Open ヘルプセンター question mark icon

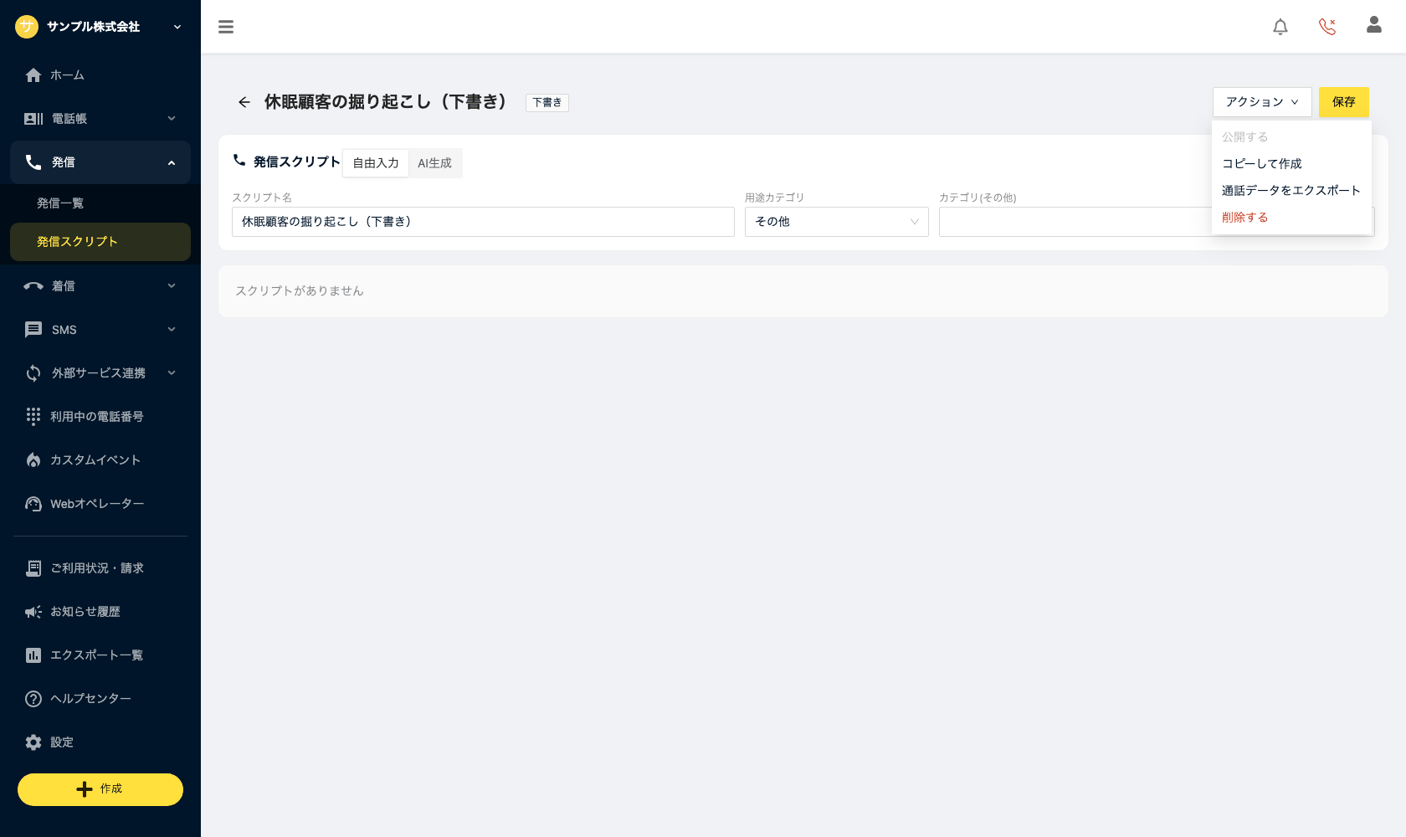tap(33, 699)
